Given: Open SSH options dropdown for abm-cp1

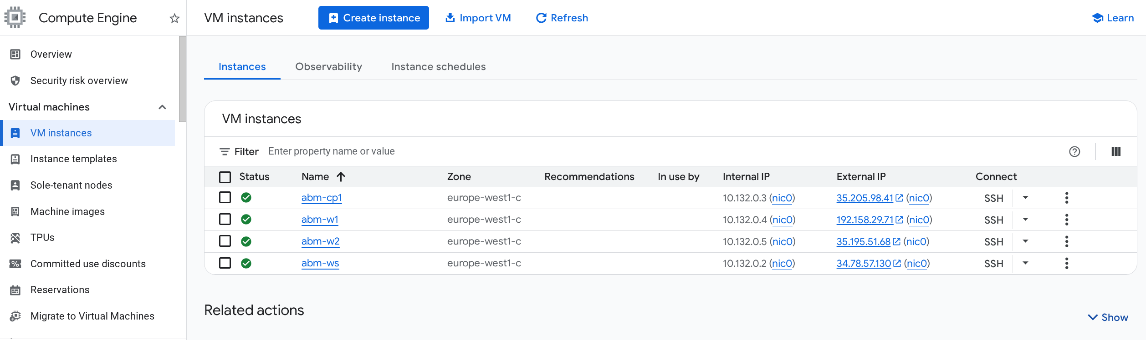Looking at the screenshot, I should (1025, 197).
